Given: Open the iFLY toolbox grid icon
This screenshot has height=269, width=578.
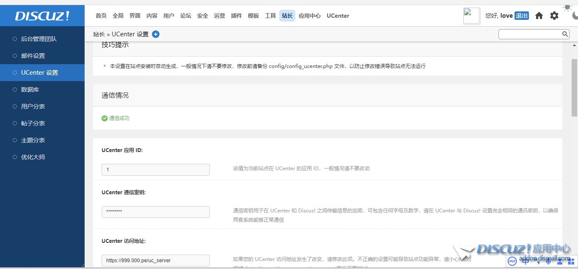Looking at the screenshot, I should coord(571,261).
